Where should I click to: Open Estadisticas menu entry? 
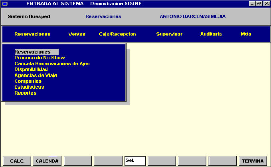[29, 87]
